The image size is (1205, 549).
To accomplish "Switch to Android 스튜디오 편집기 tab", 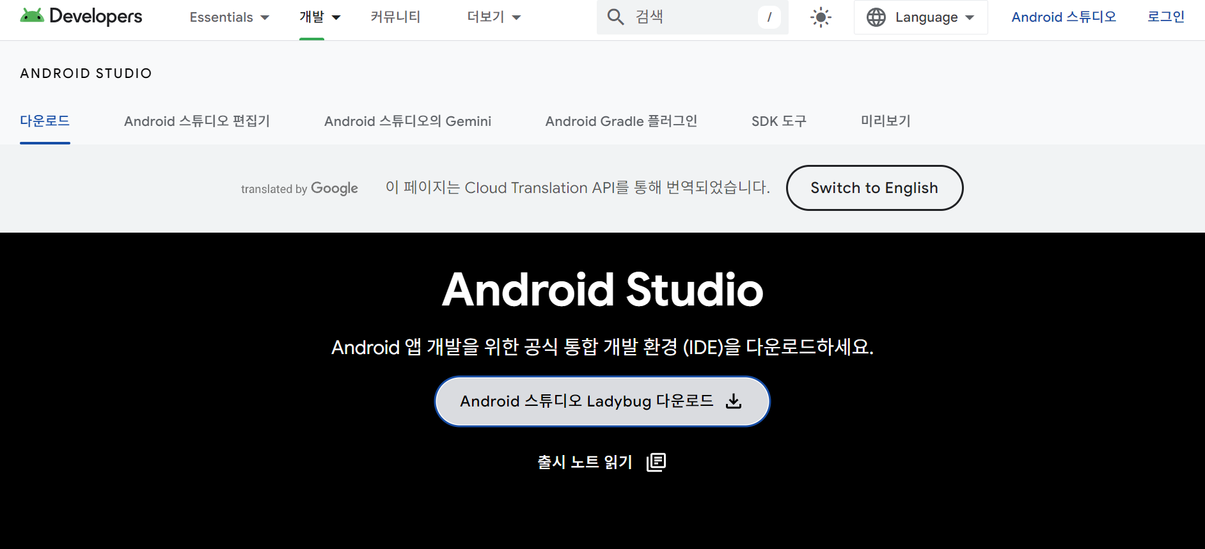I will (x=197, y=121).
